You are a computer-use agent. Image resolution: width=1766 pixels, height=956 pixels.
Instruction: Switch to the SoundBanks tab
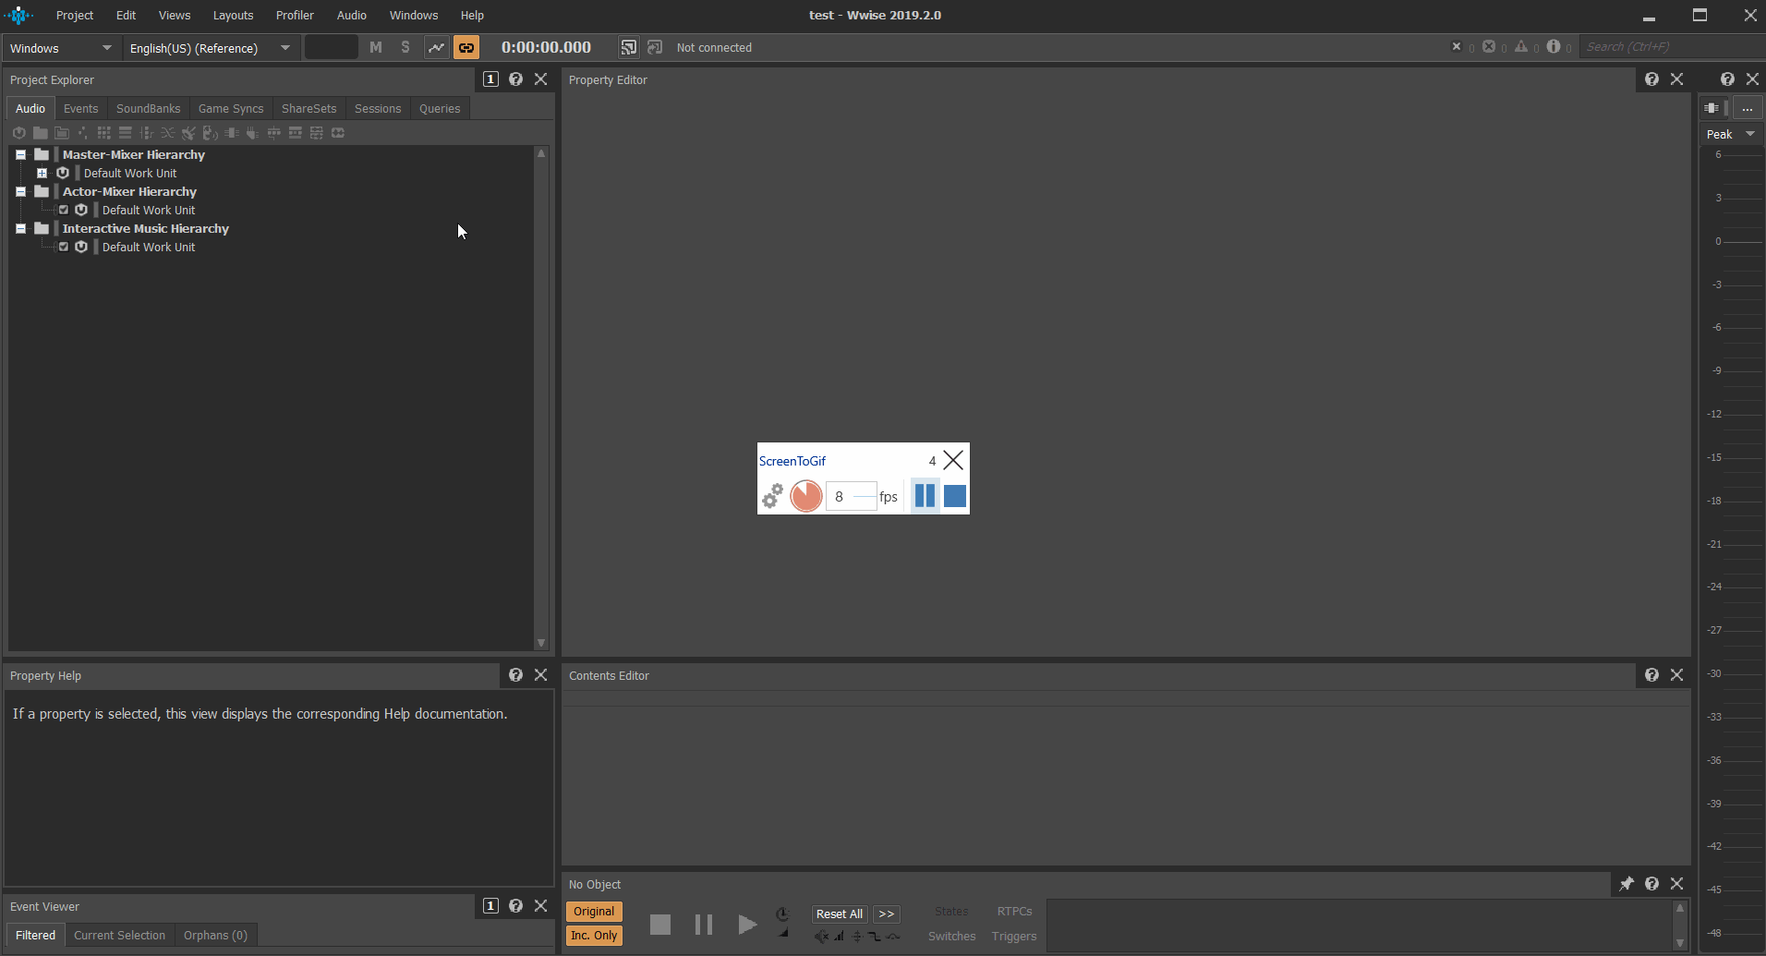click(x=149, y=108)
